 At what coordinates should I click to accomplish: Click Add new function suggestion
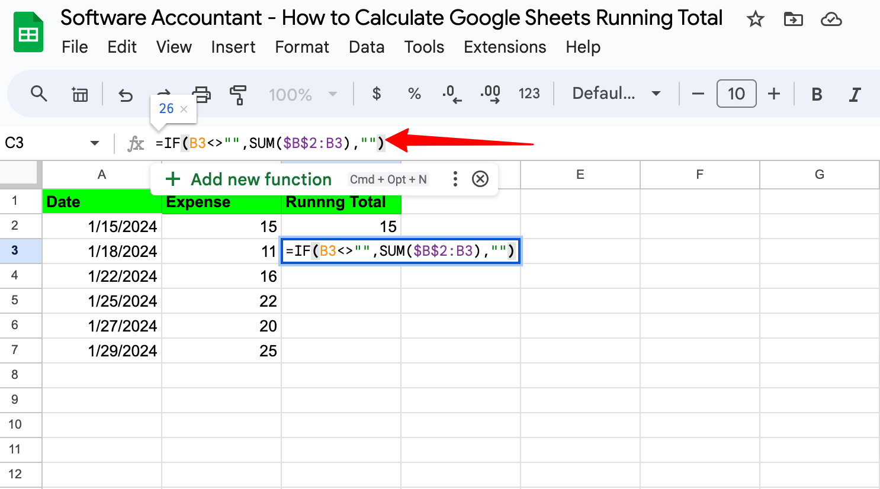tap(248, 179)
